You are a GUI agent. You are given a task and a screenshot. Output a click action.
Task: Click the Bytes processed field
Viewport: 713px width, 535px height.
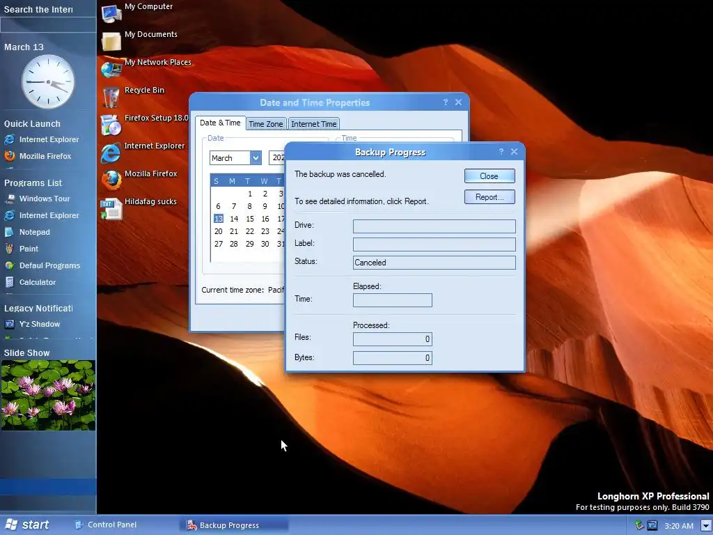(393, 358)
